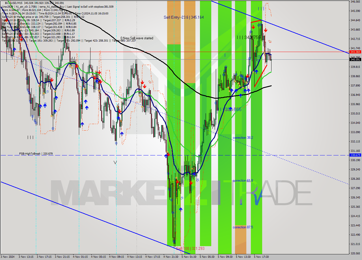362x260 pixels.
Task: Click the 320.565 price axis value
Action: tap(355, 253)
